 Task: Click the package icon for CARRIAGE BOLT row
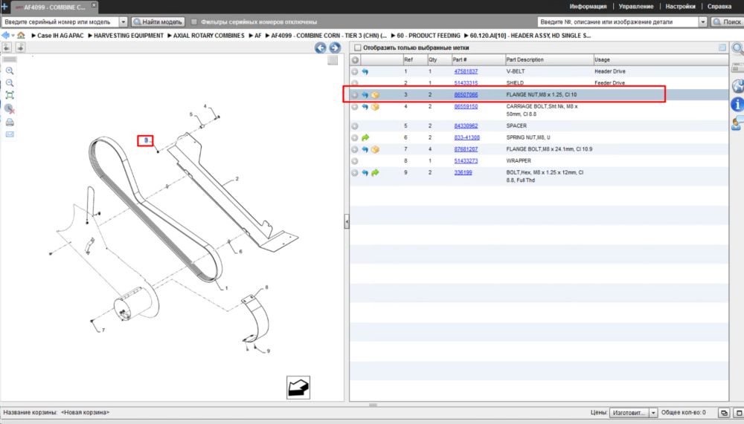point(375,107)
